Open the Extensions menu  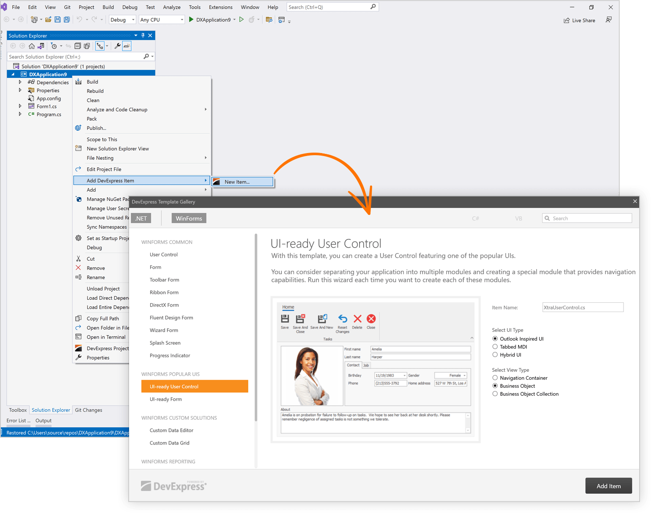pyautogui.click(x=220, y=7)
